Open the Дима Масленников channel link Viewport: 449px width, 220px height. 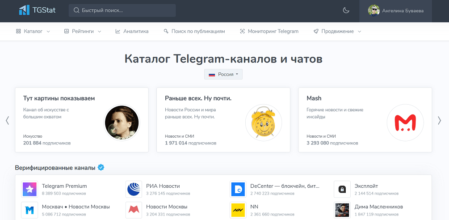[x=378, y=207]
